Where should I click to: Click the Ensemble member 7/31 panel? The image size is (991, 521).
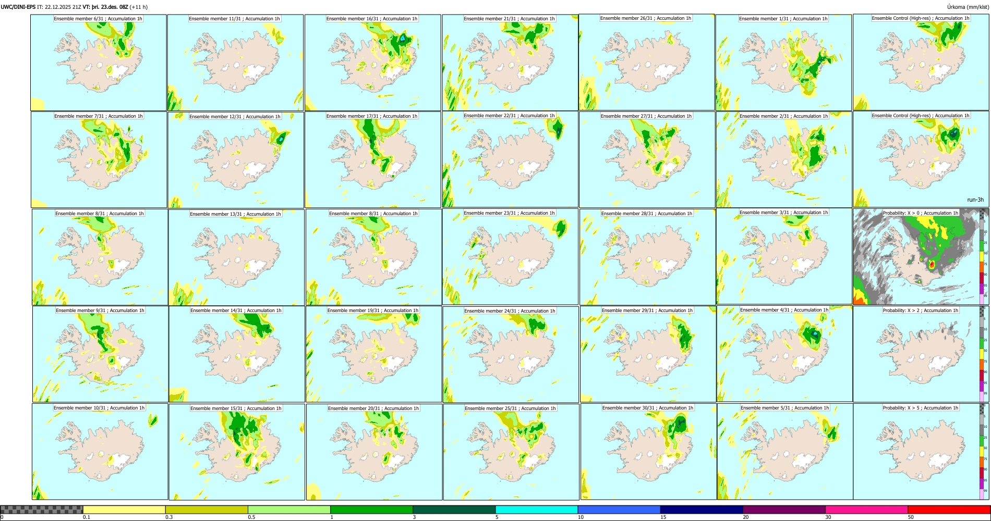pos(99,160)
